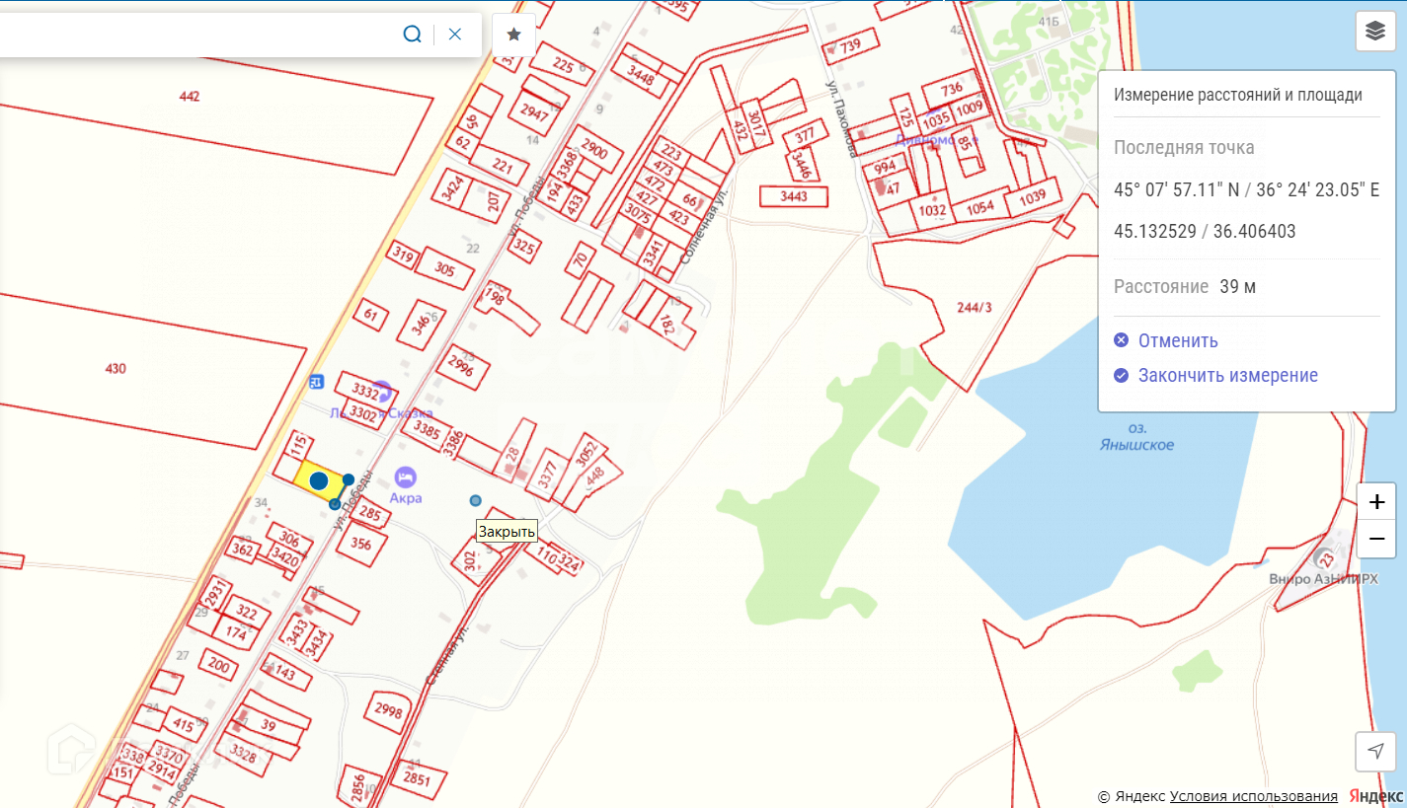Click the ул. Пахомова street label
Screen dimensions: 1407x808
(842, 120)
